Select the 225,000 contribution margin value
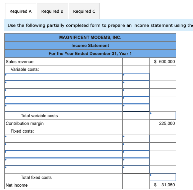Screen dimensions: 193x190 pos(167,123)
